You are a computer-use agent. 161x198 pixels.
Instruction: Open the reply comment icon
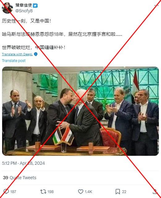(x=6, y=192)
